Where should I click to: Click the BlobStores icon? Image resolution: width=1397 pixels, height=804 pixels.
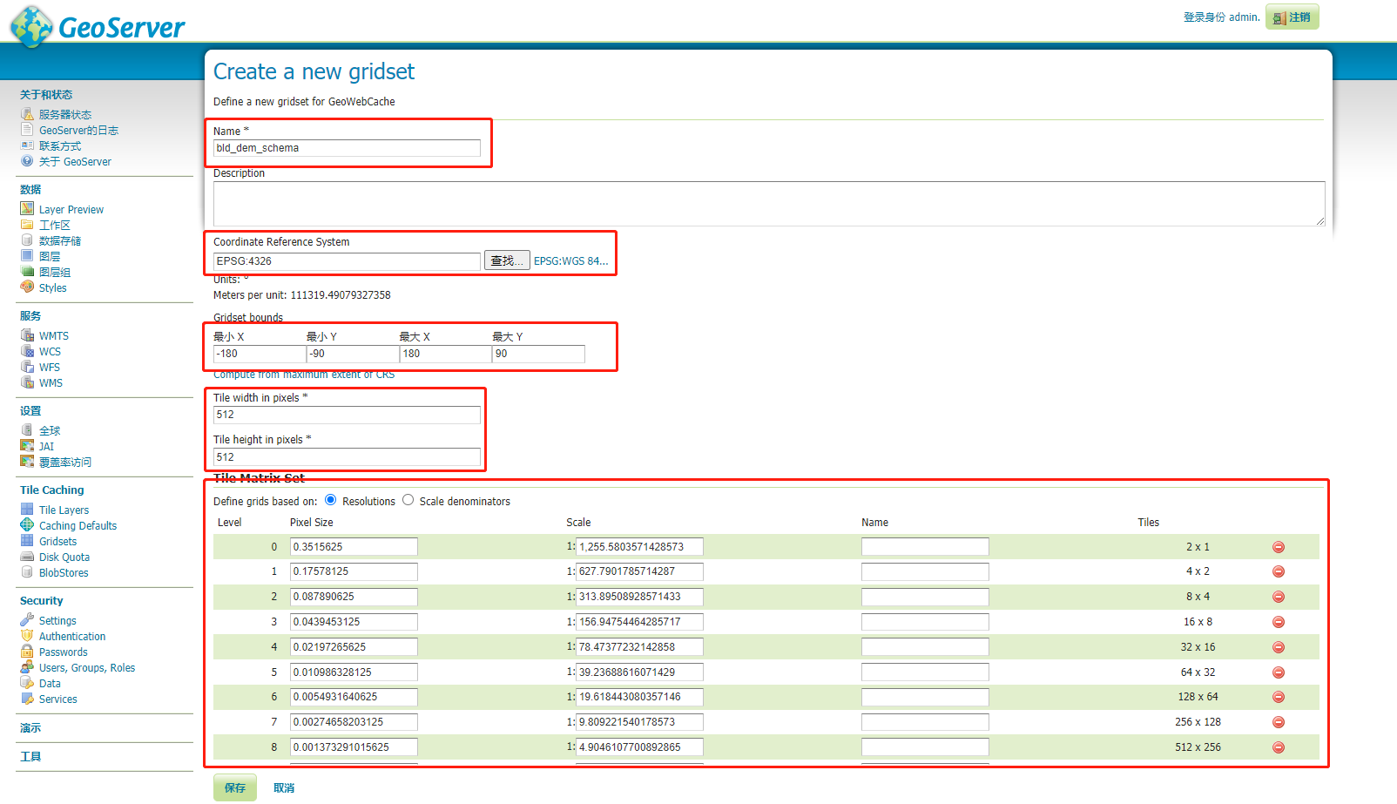click(27, 572)
